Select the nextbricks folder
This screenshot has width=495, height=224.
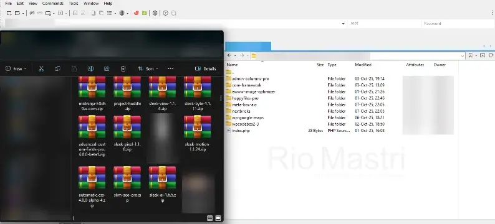coord(238,111)
